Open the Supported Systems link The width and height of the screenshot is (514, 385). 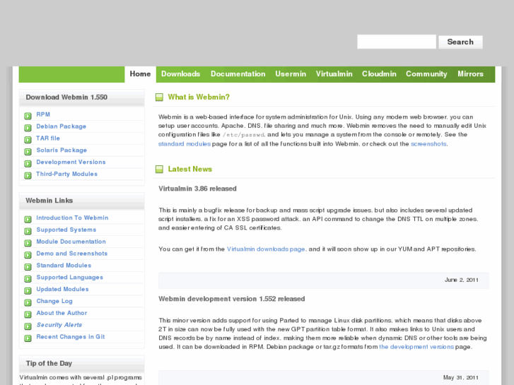[x=66, y=230]
